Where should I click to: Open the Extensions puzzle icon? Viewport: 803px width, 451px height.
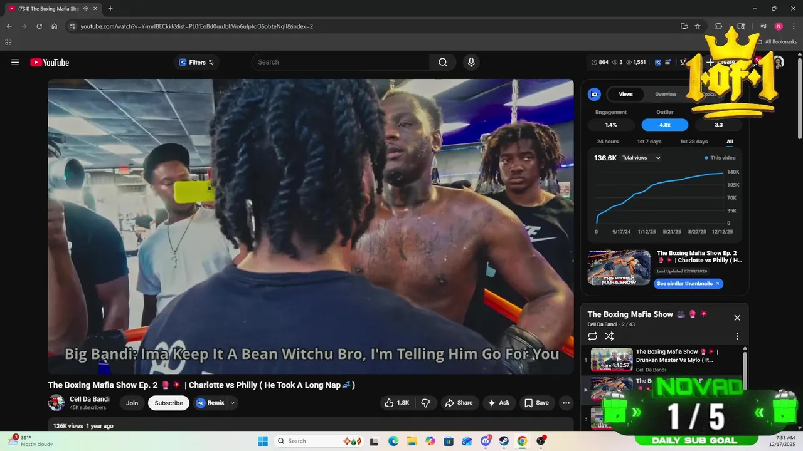pos(719,26)
